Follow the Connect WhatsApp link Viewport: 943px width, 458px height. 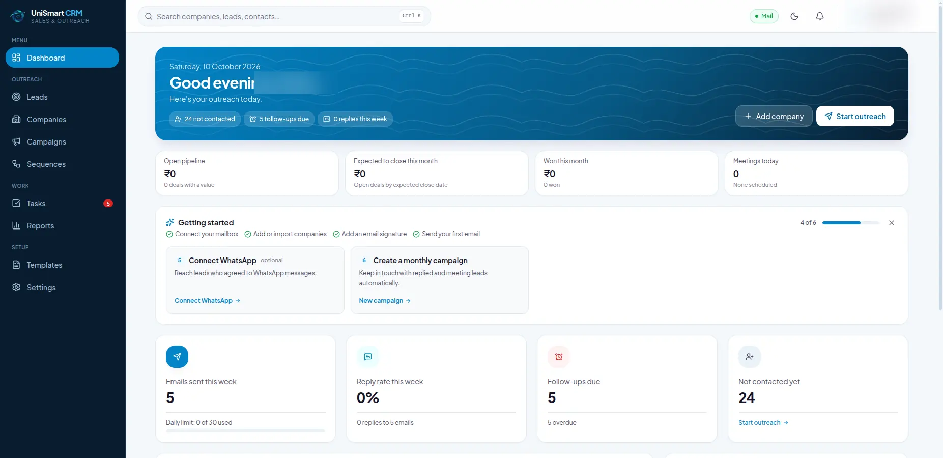point(207,301)
